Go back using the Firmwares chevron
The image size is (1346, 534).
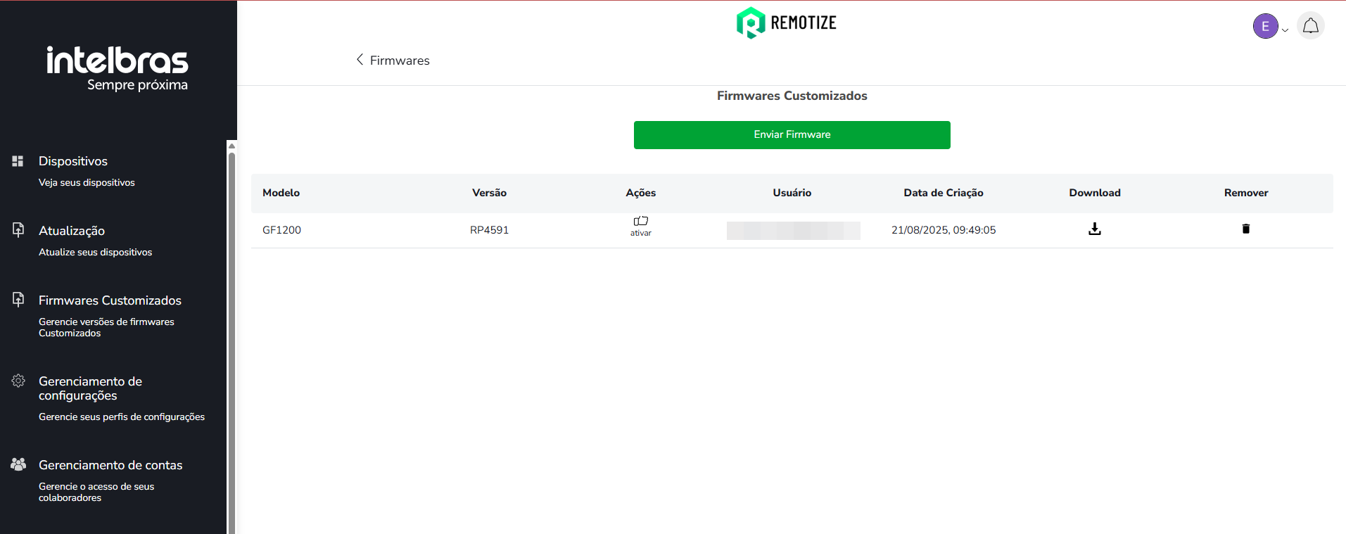360,60
